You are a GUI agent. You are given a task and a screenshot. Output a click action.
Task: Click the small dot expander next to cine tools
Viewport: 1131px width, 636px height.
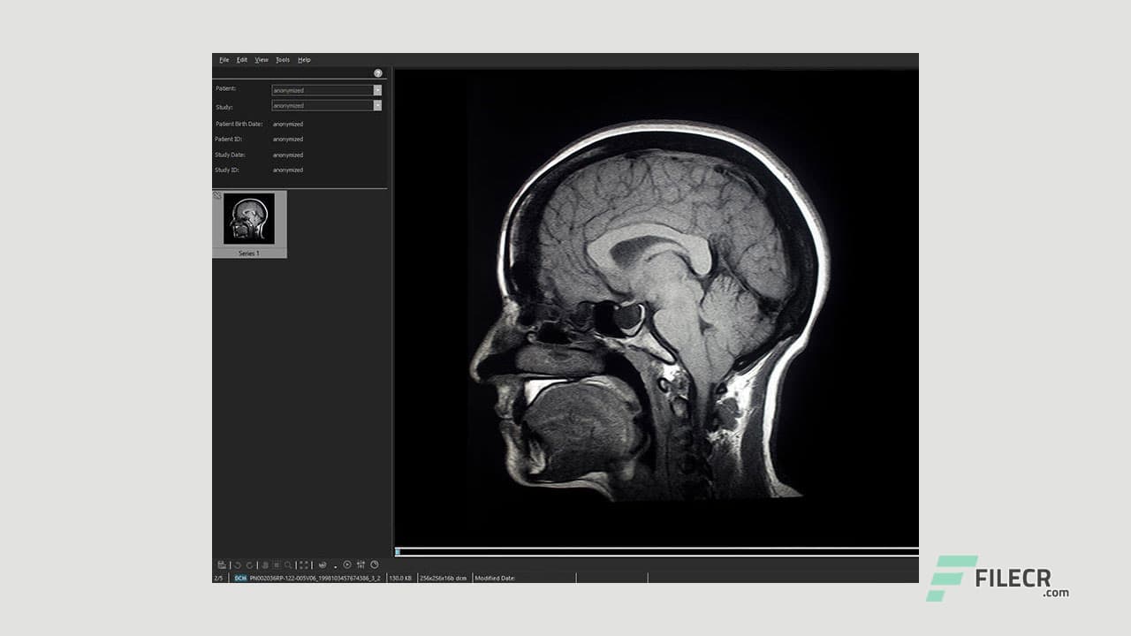336,565
